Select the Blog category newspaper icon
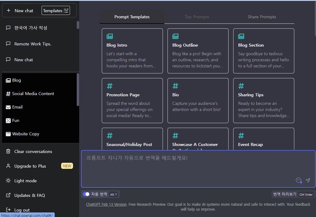316x217 pixels. tap(8, 80)
